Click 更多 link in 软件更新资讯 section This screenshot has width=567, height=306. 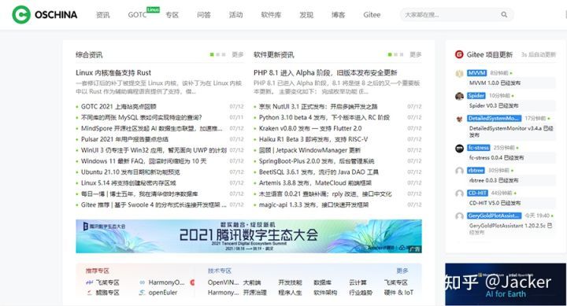(416, 54)
